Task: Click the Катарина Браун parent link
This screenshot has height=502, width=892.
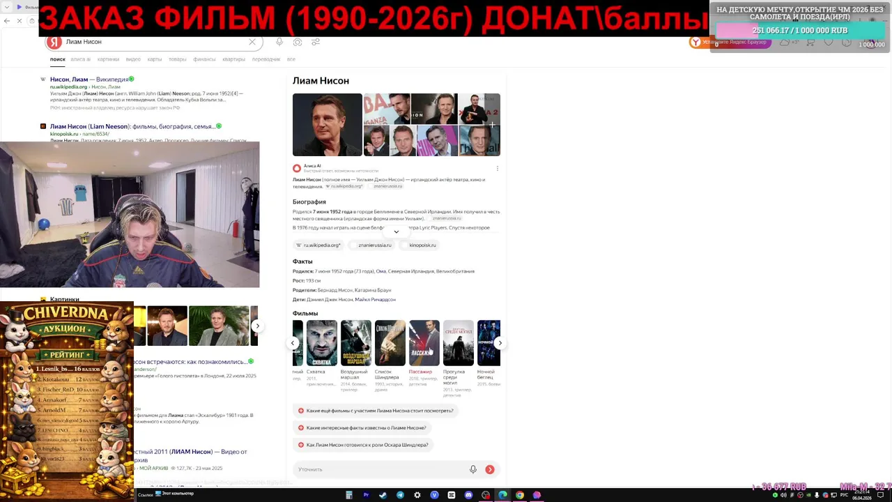Action: [373, 290]
